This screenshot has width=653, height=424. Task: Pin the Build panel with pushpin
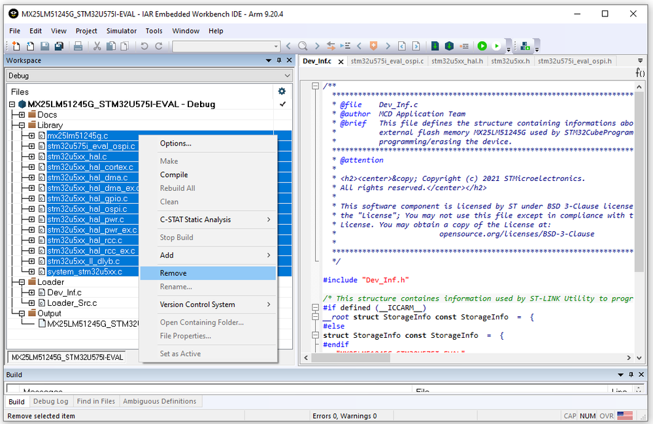tap(631, 374)
